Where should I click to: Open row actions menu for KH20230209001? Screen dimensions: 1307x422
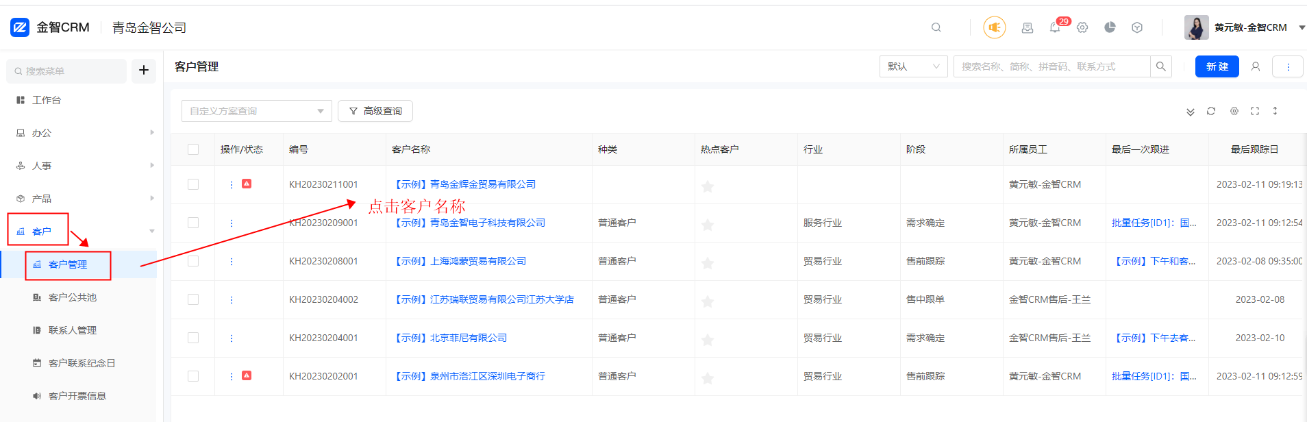pyautogui.click(x=232, y=223)
